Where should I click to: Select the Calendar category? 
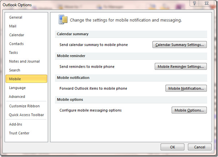coord(26,35)
